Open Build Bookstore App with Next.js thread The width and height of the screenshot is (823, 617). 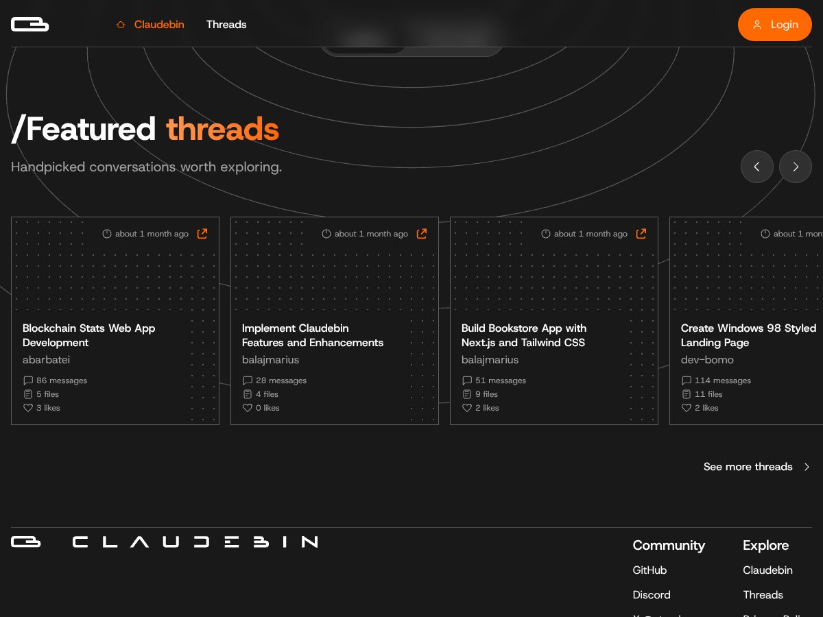524,335
